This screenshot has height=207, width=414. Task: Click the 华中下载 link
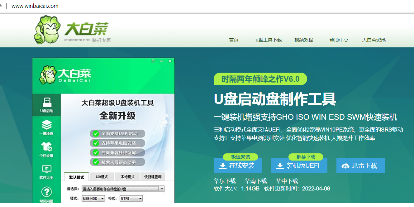(x=287, y=181)
